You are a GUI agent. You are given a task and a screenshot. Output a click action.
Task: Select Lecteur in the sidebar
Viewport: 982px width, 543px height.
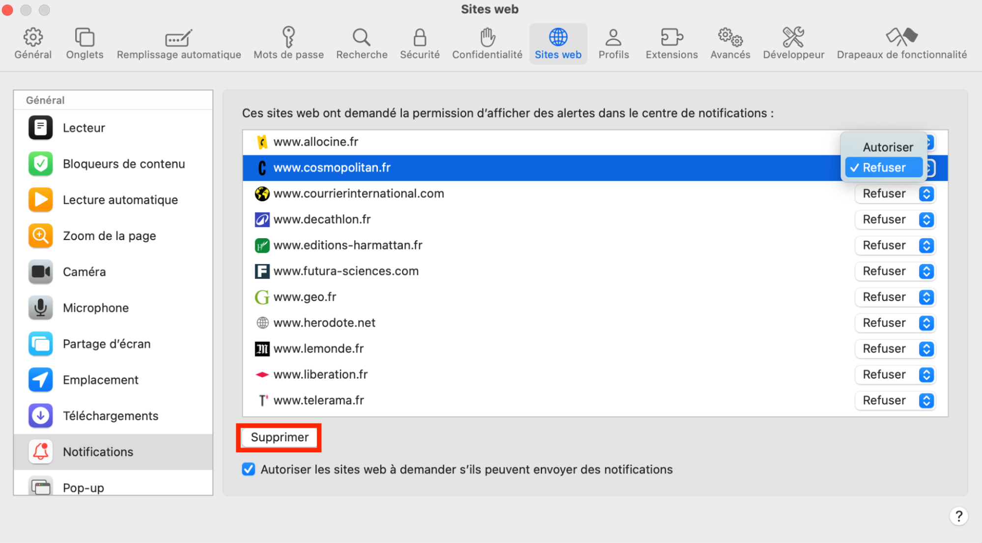(x=113, y=128)
